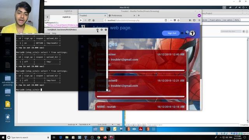Open the notification bell with badge
Image resolution: width=249 pixels, height=140 pixels.
click(x=187, y=33)
